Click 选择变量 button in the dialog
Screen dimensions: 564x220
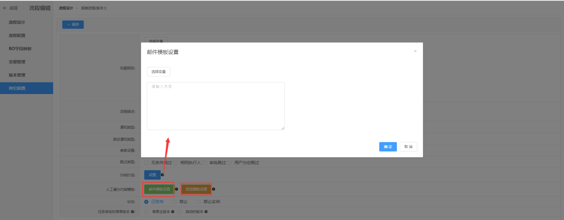pyautogui.click(x=159, y=71)
